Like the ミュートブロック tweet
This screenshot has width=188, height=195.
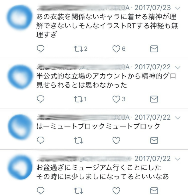116,141
